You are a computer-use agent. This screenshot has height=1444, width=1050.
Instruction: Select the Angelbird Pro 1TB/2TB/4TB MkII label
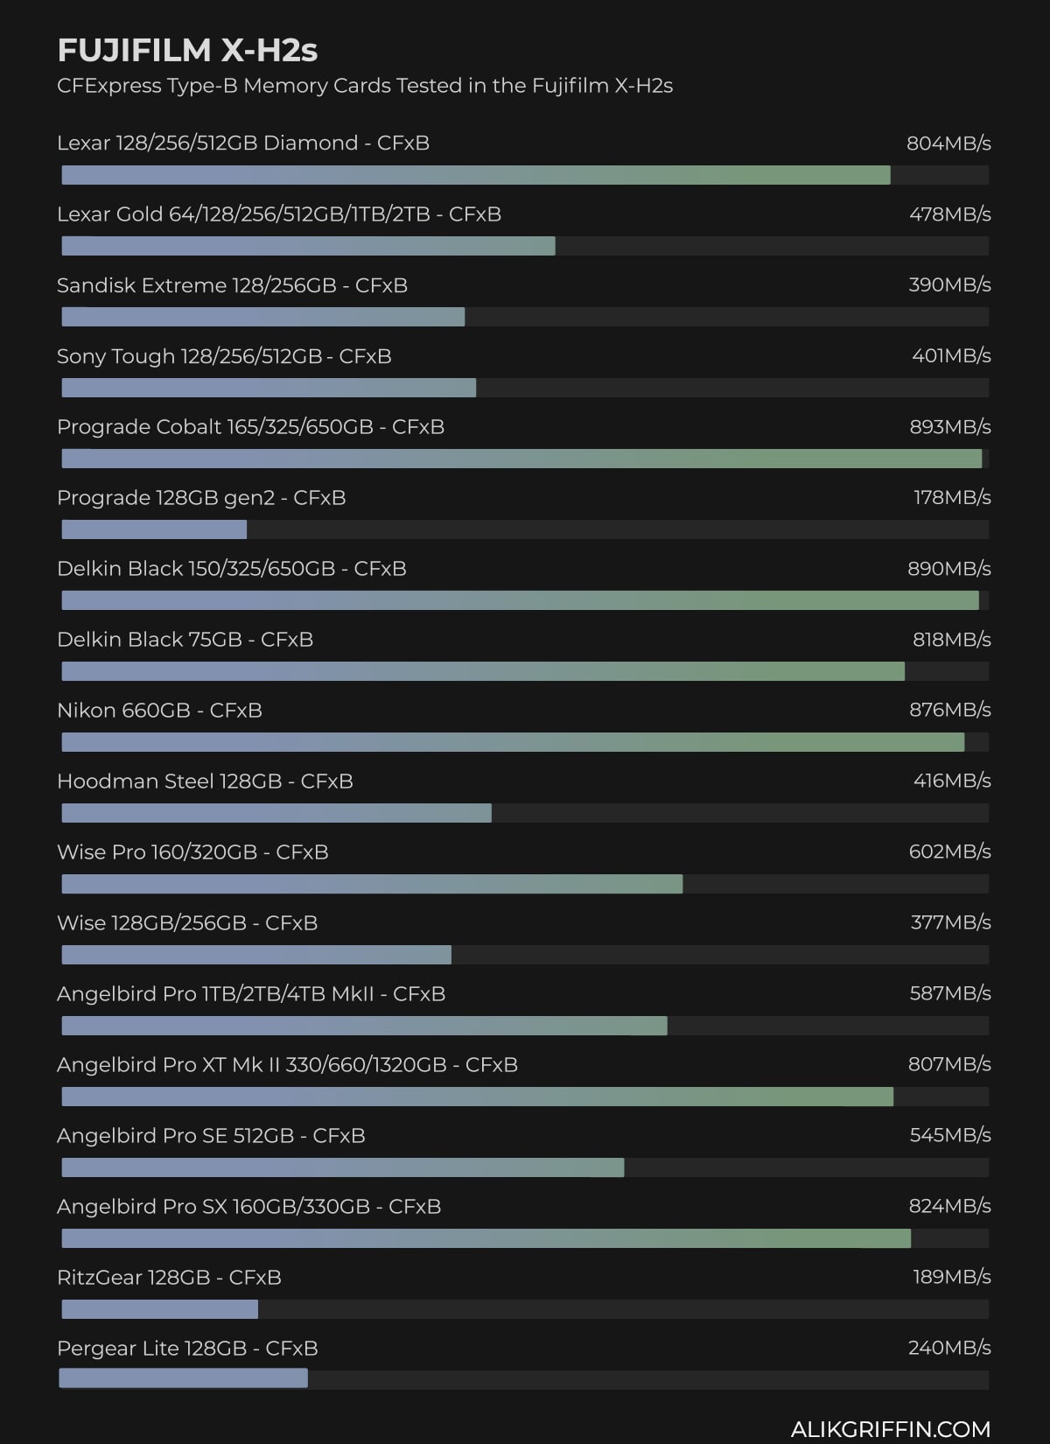coord(251,994)
